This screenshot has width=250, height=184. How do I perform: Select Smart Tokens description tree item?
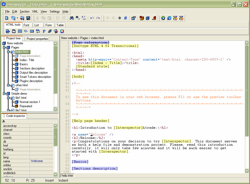coord(35,77)
